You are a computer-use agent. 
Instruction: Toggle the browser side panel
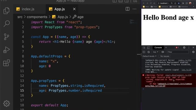(x=187, y=3)
